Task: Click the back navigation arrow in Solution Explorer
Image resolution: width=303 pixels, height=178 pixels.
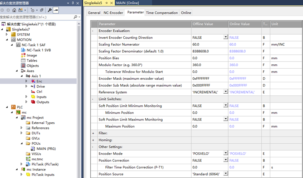Action: point(2,10)
